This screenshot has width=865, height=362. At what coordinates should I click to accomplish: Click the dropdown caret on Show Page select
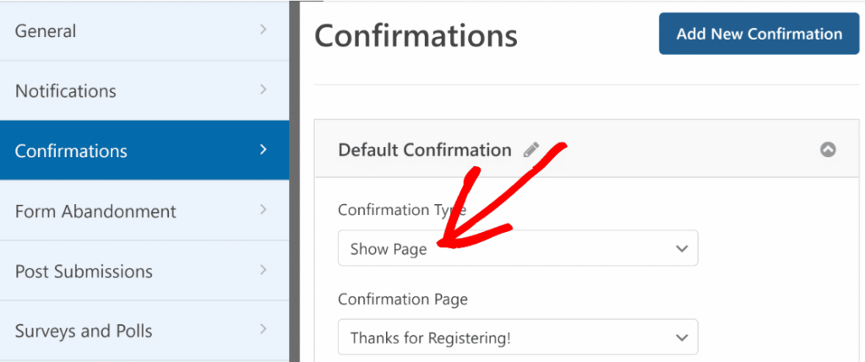pos(682,249)
